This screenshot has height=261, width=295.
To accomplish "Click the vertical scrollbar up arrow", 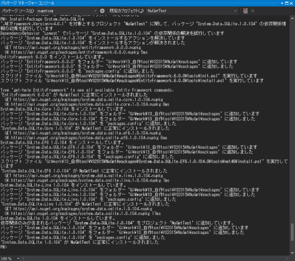I will (x=293, y=18).
